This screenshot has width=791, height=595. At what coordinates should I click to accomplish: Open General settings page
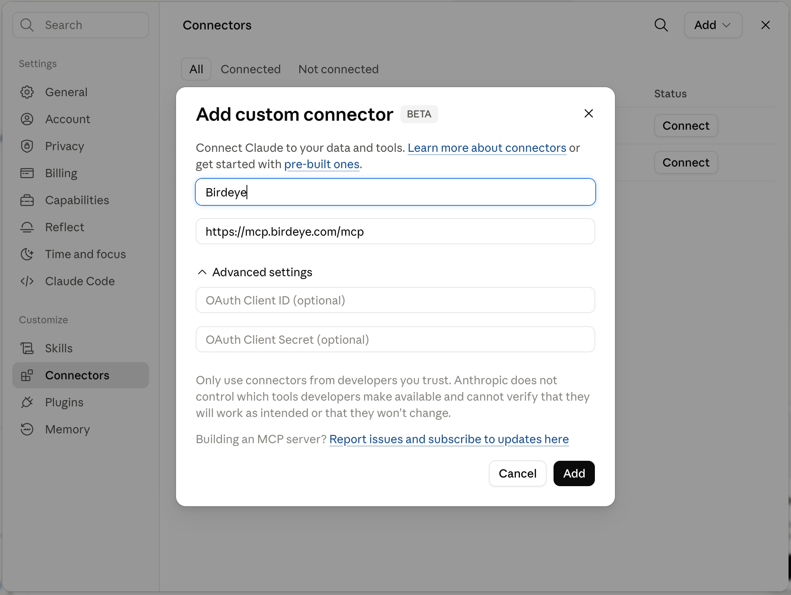click(81, 92)
